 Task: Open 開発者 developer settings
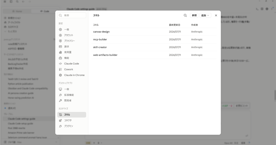[72, 101]
